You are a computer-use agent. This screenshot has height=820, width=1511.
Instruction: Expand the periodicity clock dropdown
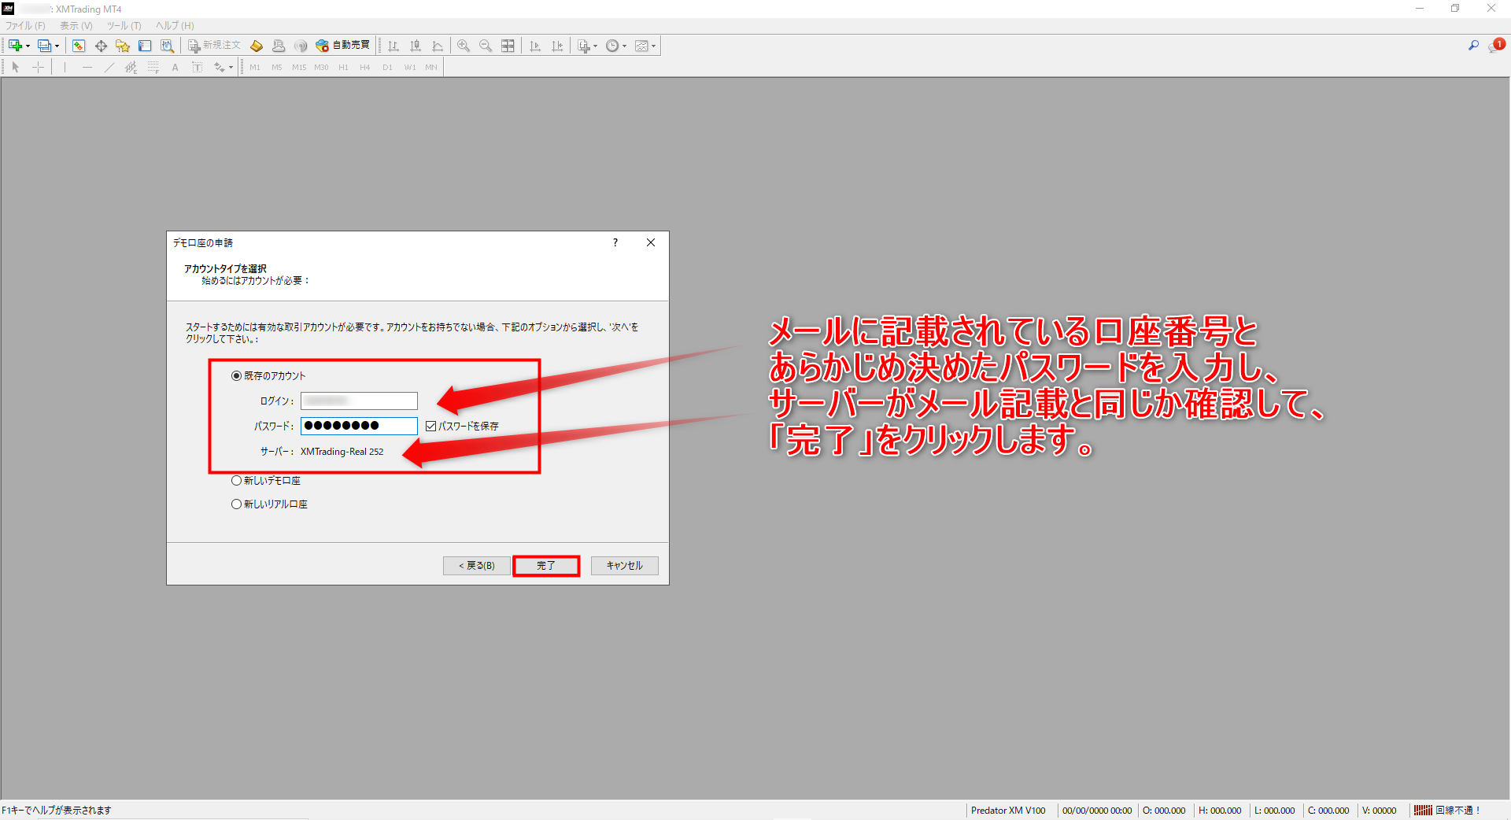click(625, 46)
